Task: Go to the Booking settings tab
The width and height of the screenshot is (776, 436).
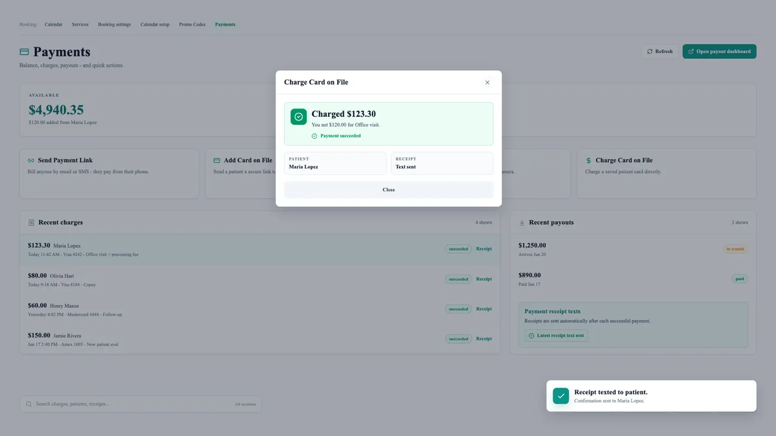Action: [114, 24]
